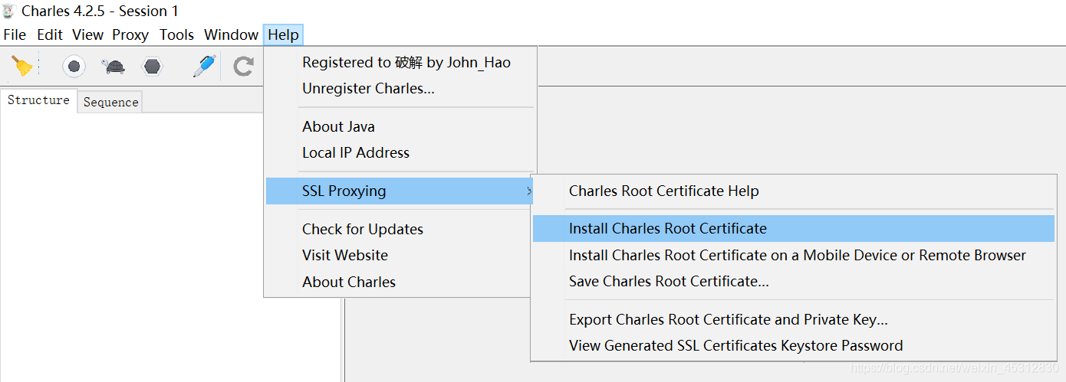
Task: Open the Tools menu
Action: point(176,34)
